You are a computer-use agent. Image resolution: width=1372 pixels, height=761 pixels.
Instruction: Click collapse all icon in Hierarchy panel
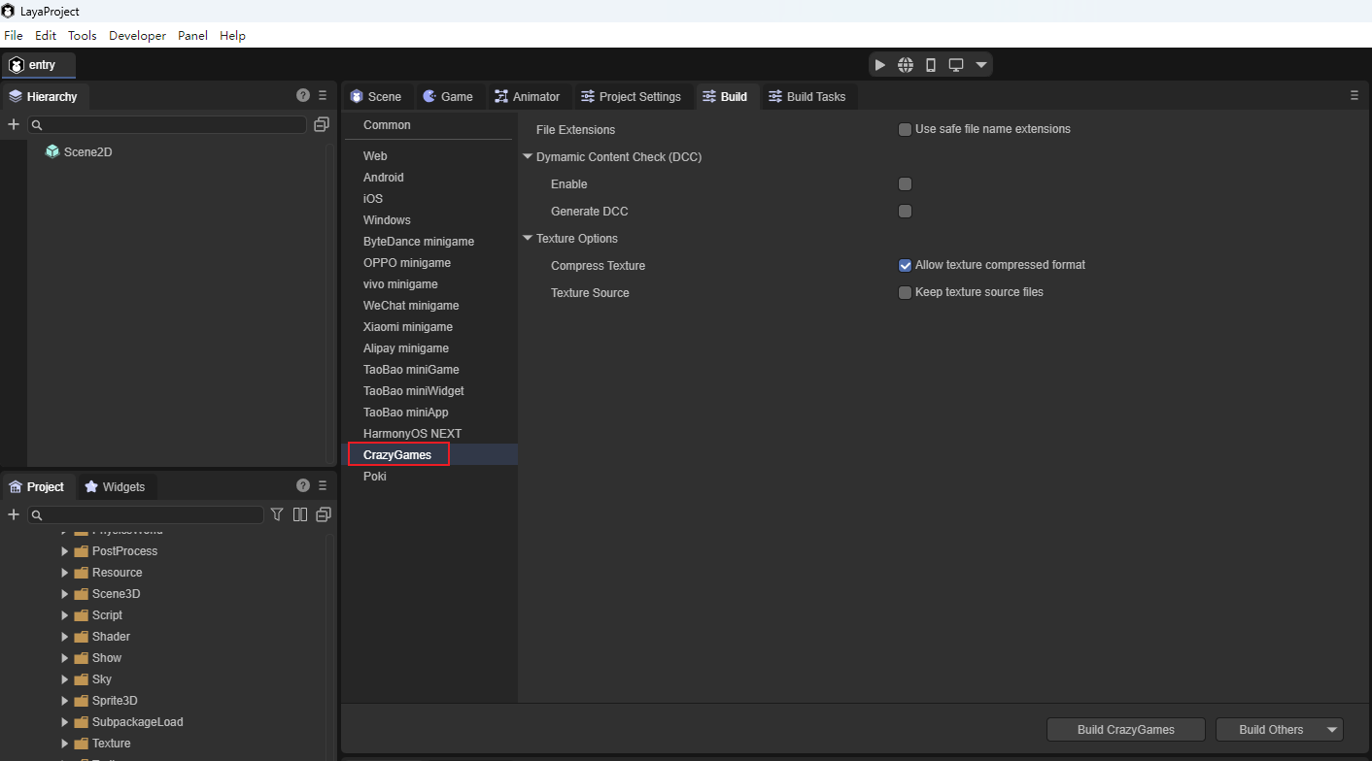click(322, 124)
